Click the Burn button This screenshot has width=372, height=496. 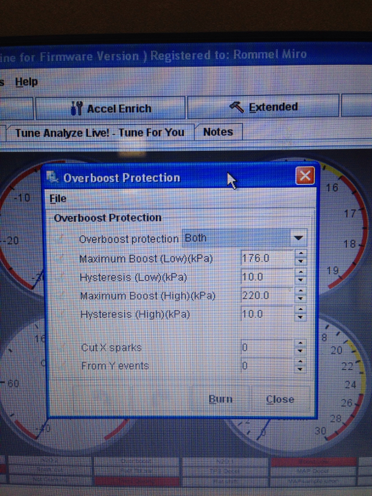tap(221, 399)
